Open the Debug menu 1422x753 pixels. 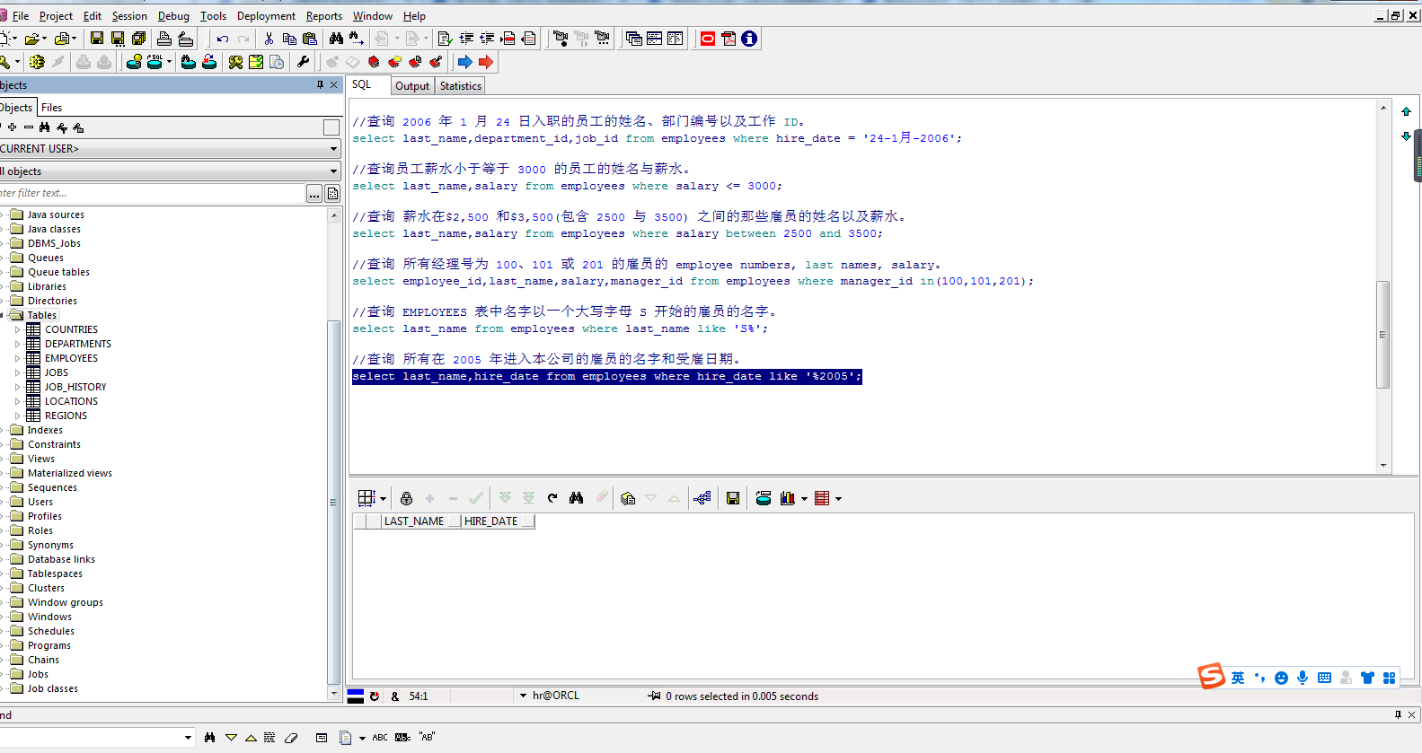(173, 16)
